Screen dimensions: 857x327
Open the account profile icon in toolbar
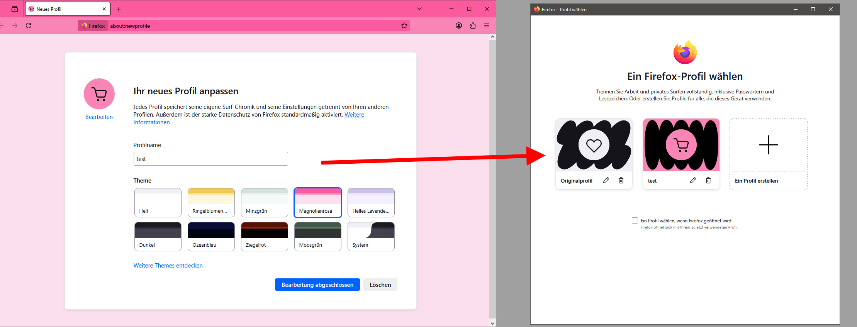(459, 26)
